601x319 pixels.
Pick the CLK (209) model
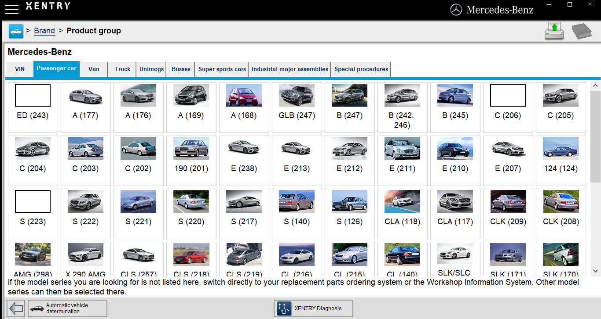pos(508,214)
